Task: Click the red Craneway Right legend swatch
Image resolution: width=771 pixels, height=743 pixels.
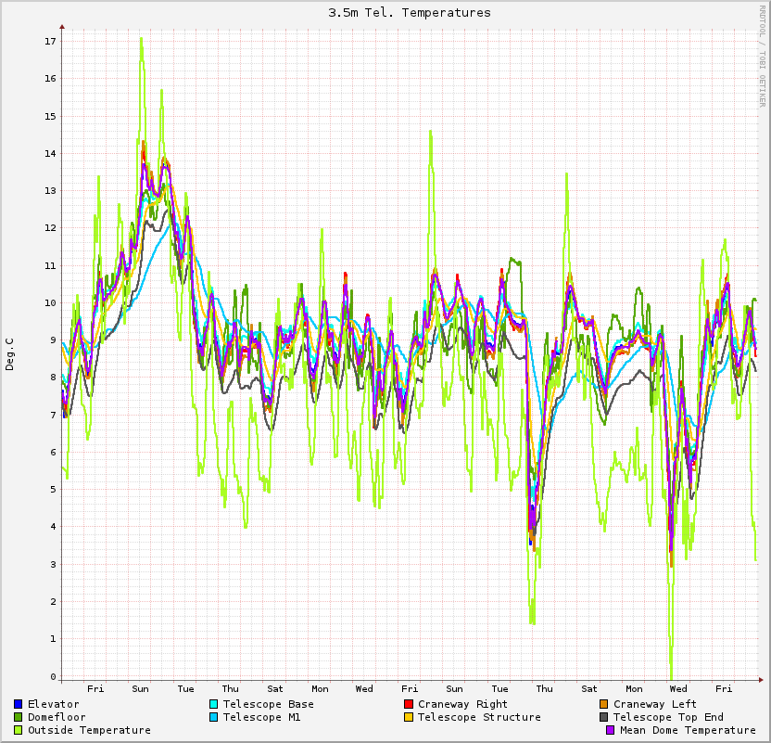Action: [409, 705]
